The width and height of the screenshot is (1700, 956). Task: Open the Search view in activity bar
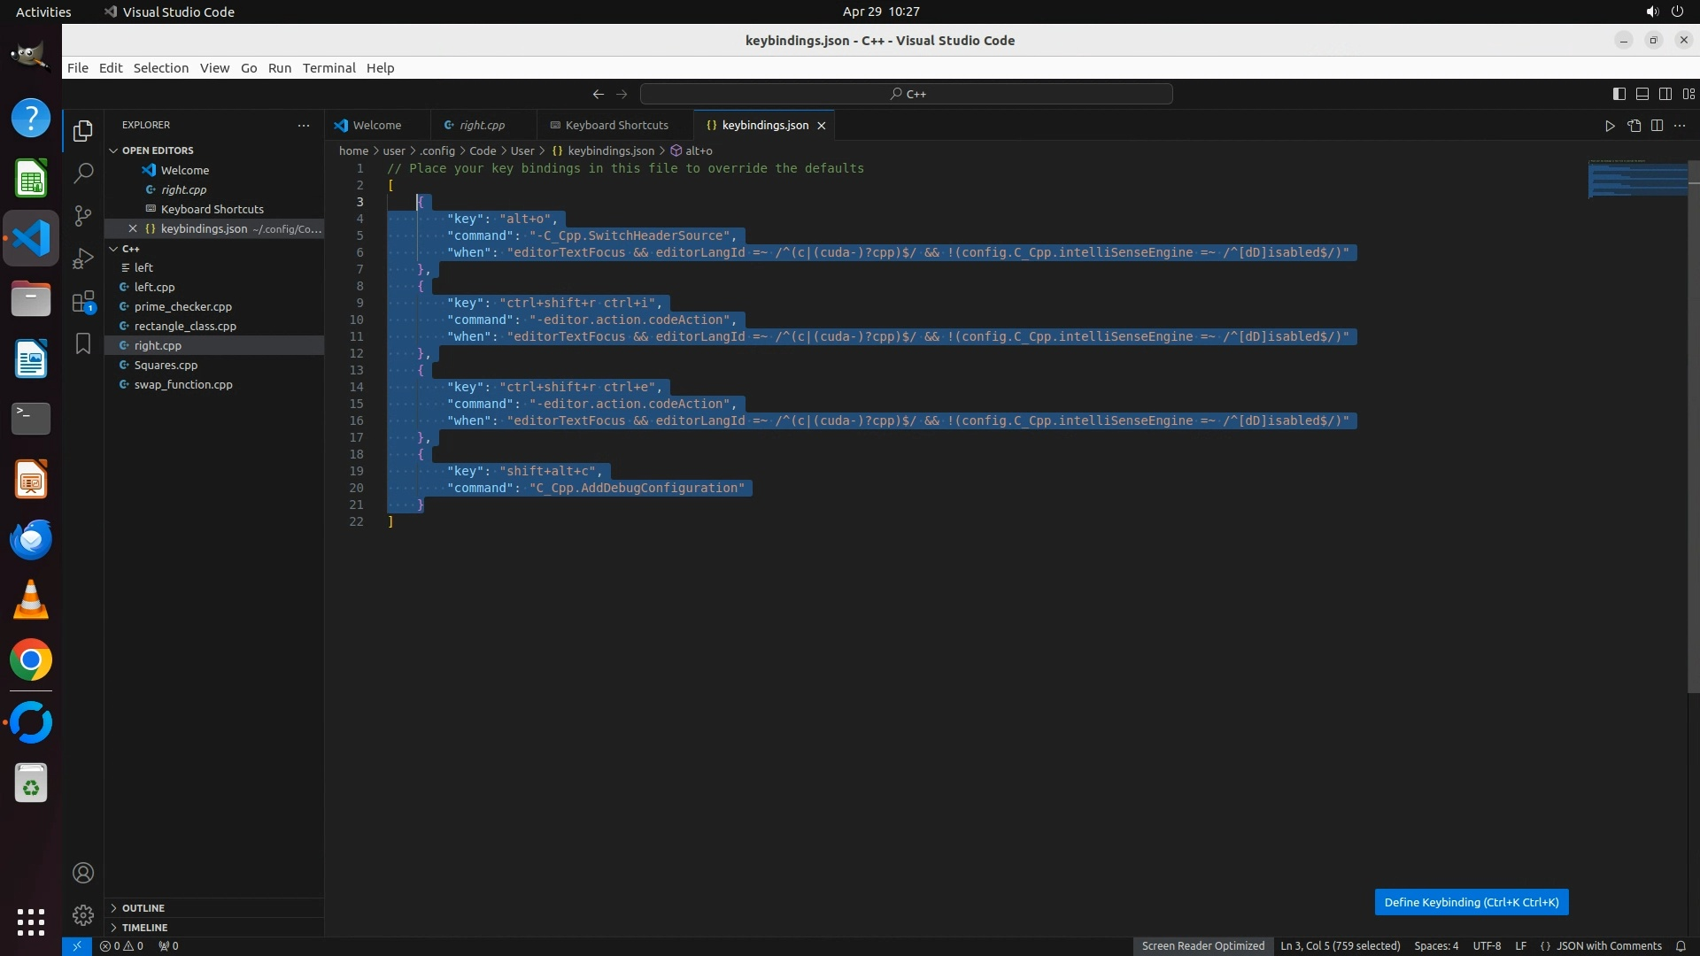83,173
